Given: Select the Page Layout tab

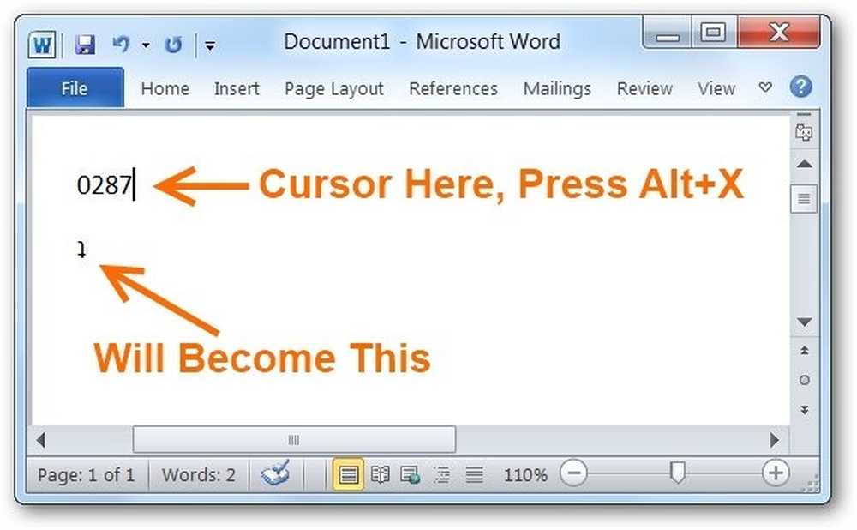Looking at the screenshot, I should [334, 89].
